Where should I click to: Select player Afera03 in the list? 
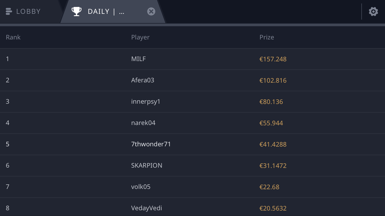tap(143, 80)
